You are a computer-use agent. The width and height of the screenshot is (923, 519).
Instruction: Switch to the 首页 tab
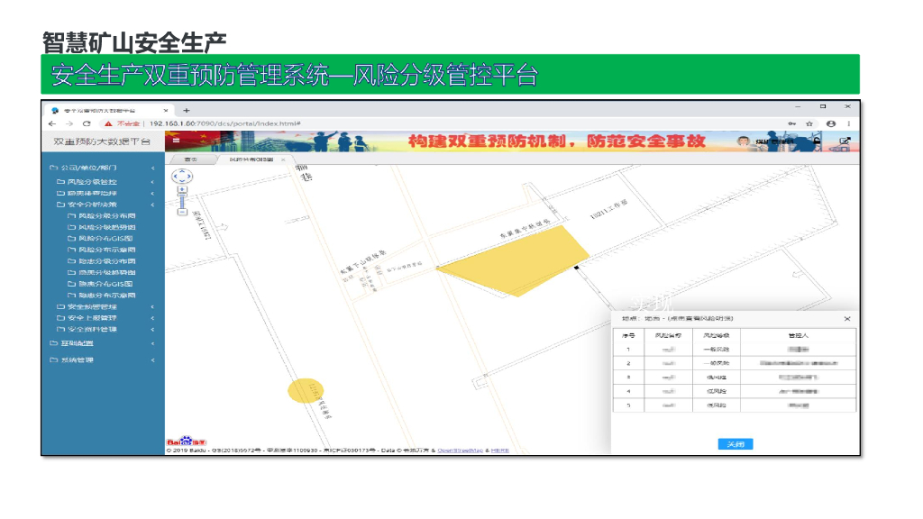coord(190,159)
